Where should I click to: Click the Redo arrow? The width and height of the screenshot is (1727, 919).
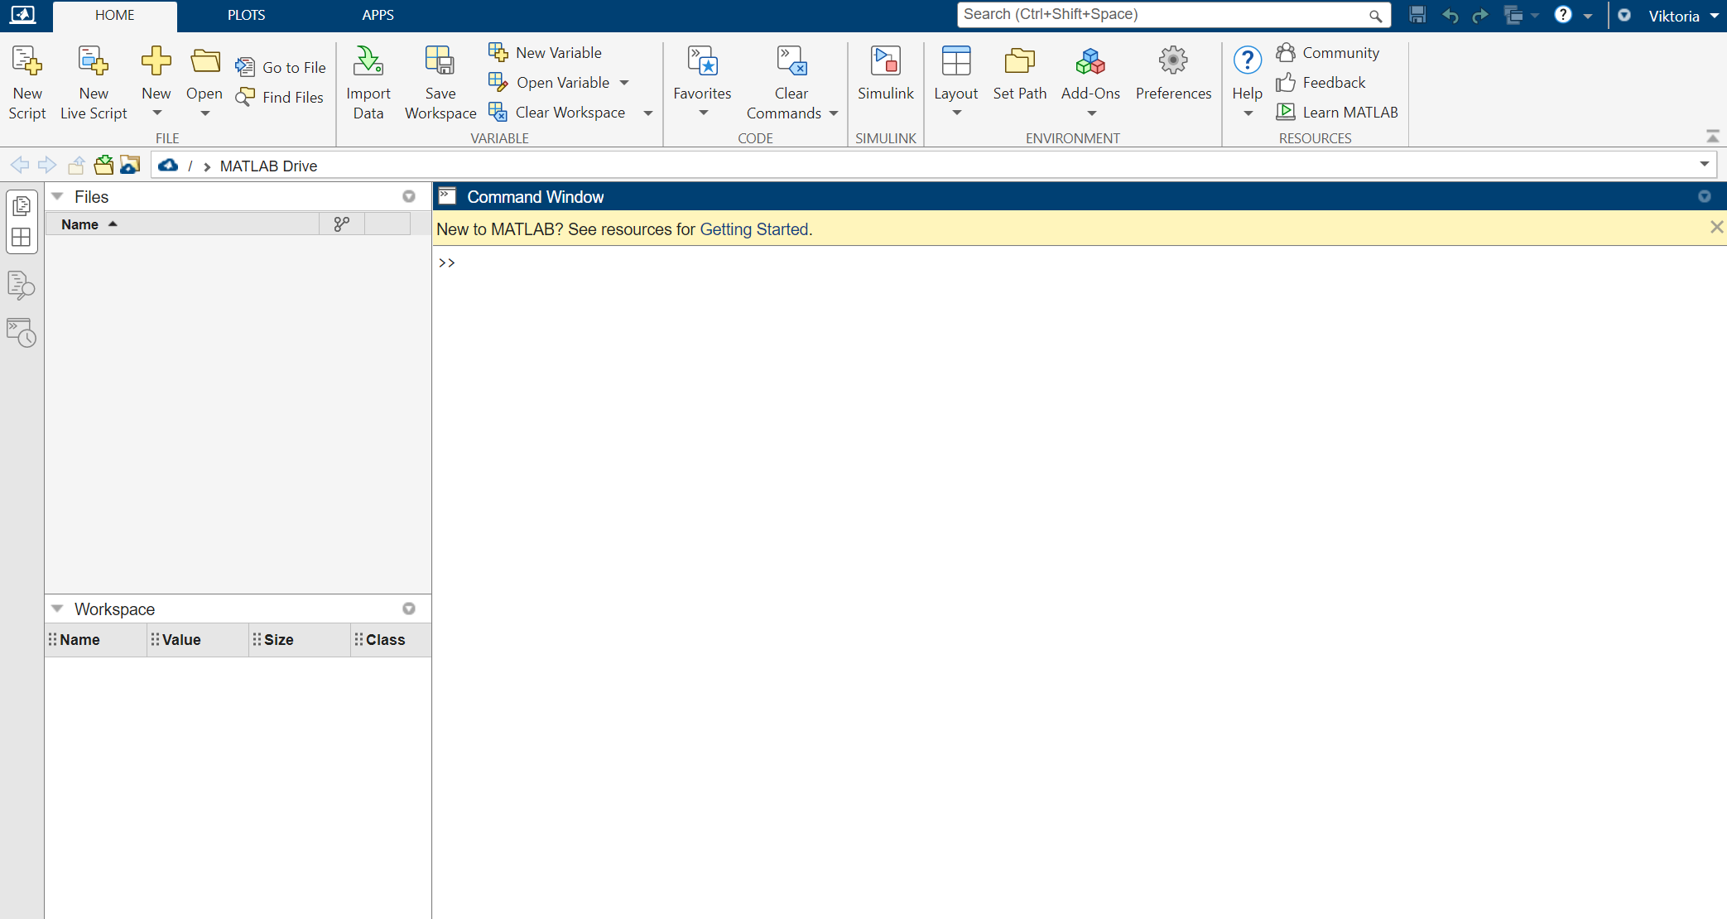(x=1480, y=15)
